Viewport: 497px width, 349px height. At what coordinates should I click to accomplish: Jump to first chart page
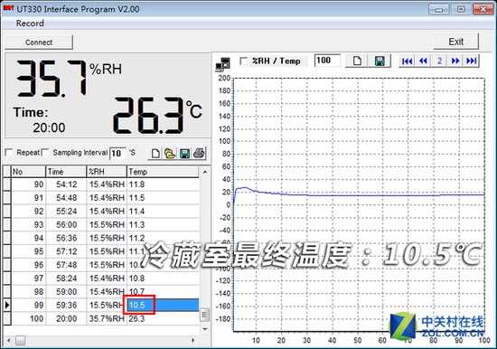coord(407,61)
